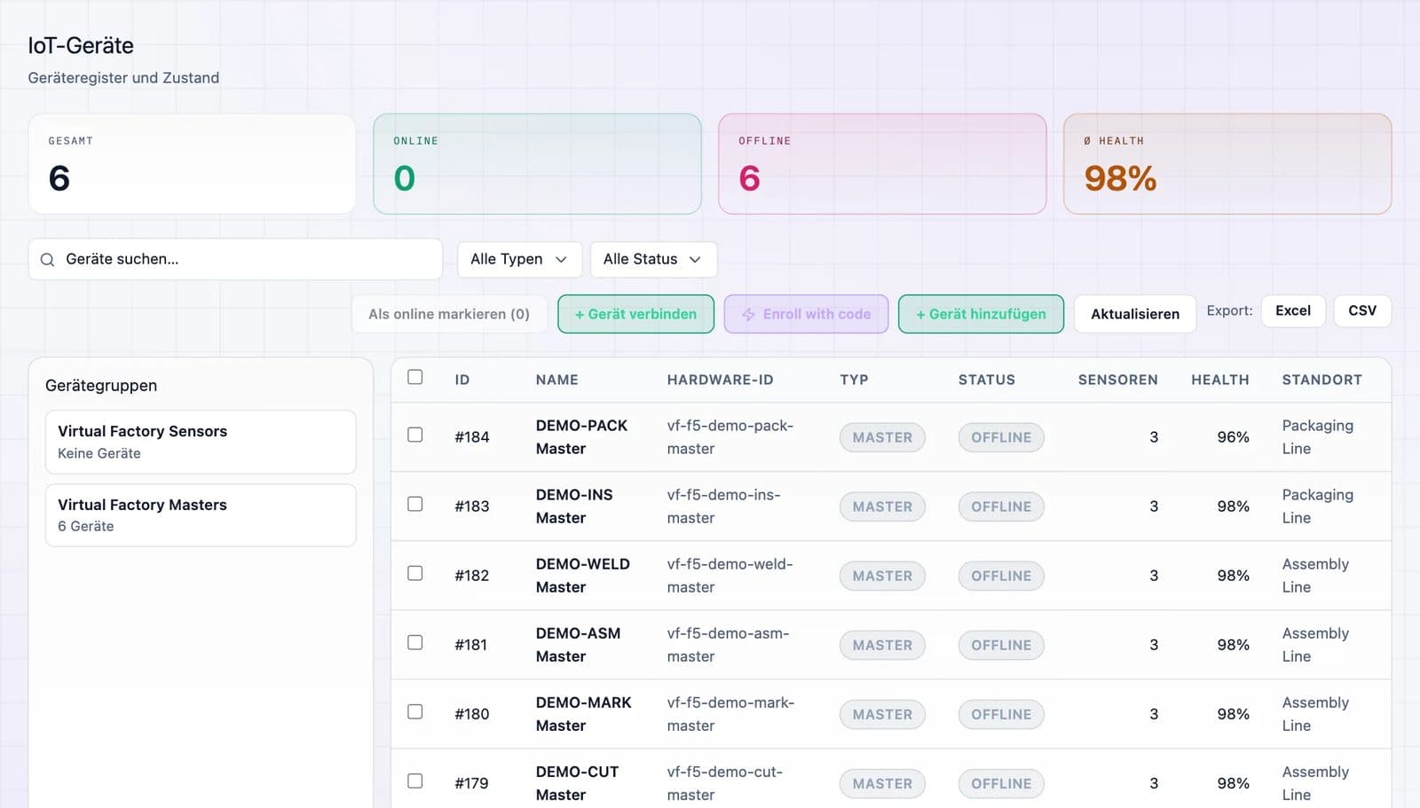Click the lightning icon on Enroll with code
The image size is (1420, 808).
coord(748,315)
